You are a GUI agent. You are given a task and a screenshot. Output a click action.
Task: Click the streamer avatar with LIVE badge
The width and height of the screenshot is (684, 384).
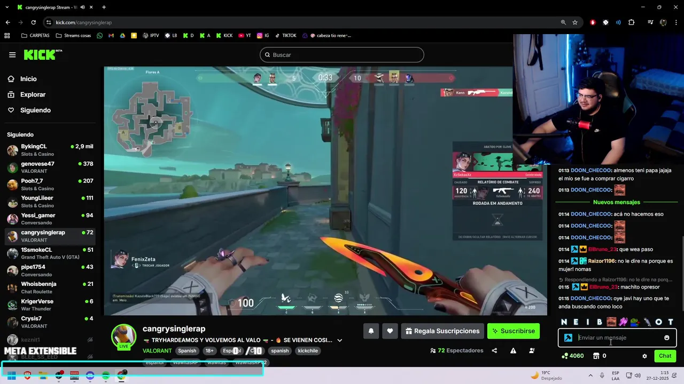click(123, 337)
